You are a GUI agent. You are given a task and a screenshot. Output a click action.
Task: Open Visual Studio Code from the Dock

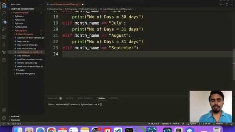(118, 129)
